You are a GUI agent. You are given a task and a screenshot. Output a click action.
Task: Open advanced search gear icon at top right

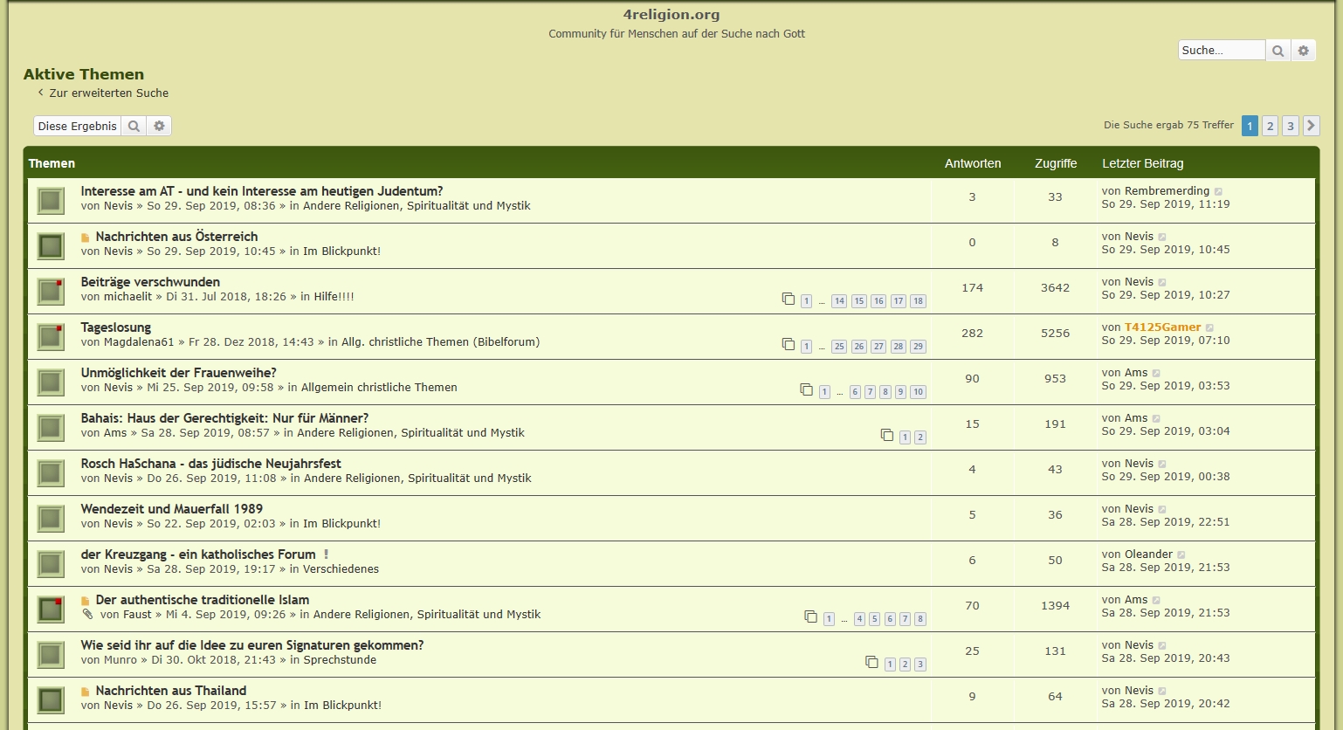pyautogui.click(x=1304, y=51)
